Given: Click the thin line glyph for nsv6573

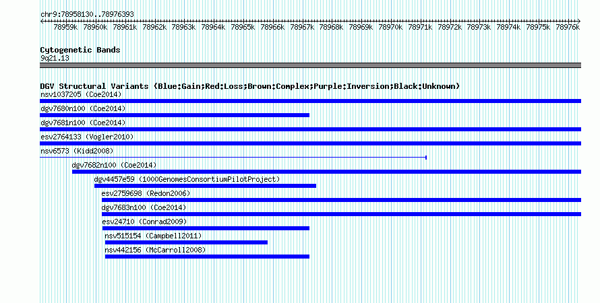Looking at the screenshot, I should (233, 158).
